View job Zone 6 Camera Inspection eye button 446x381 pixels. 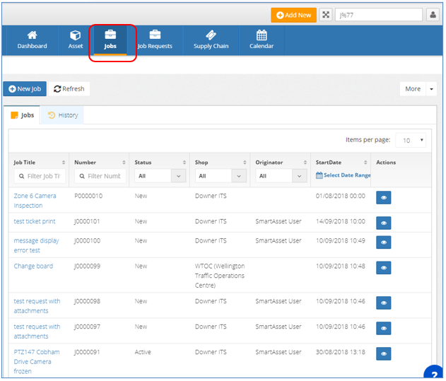[383, 197]
